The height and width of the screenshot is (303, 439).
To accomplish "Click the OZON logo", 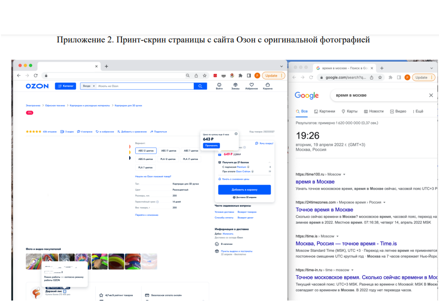I will point(37,86).
